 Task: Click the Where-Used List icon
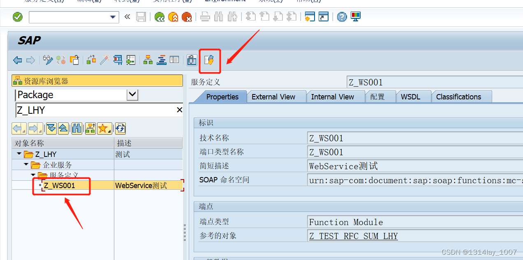pos(131,60)
